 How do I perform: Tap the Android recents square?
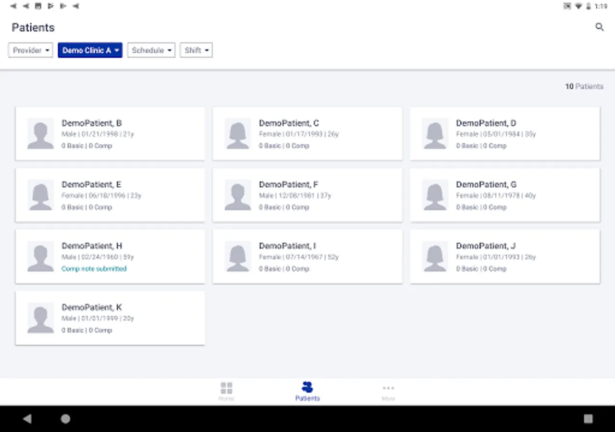[588, 419]
